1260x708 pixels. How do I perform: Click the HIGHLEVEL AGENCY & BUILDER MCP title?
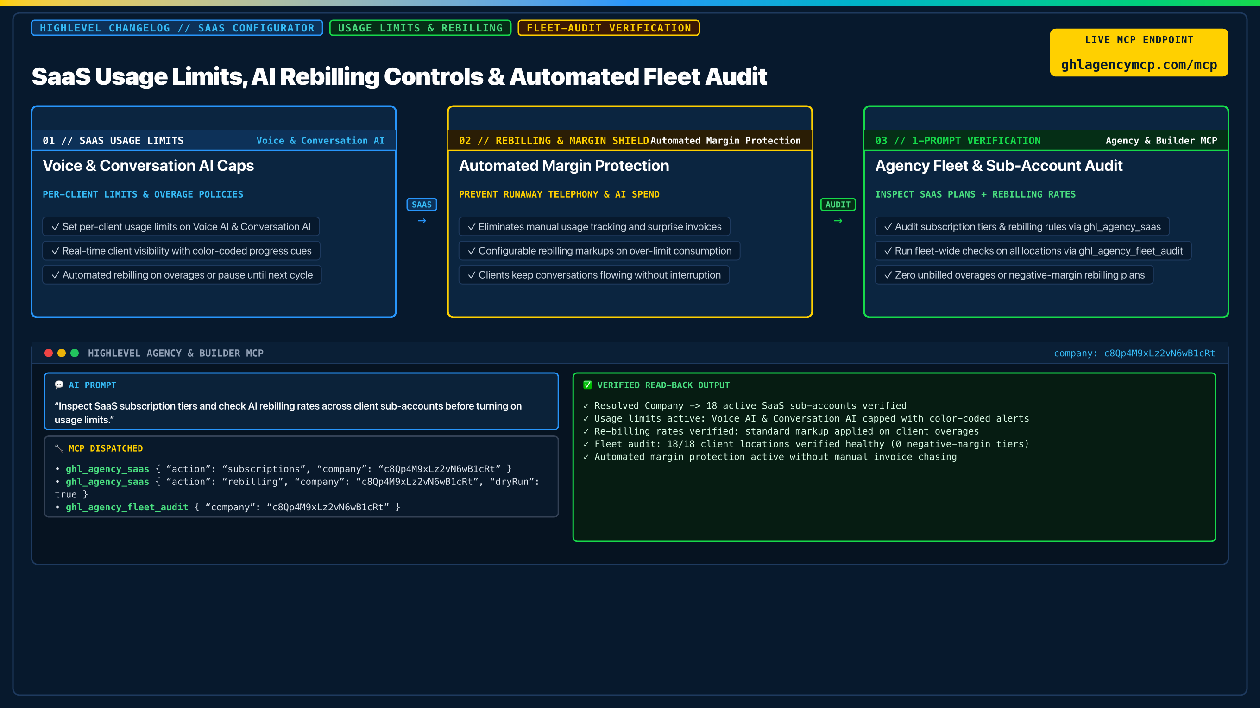click(176, 353)
